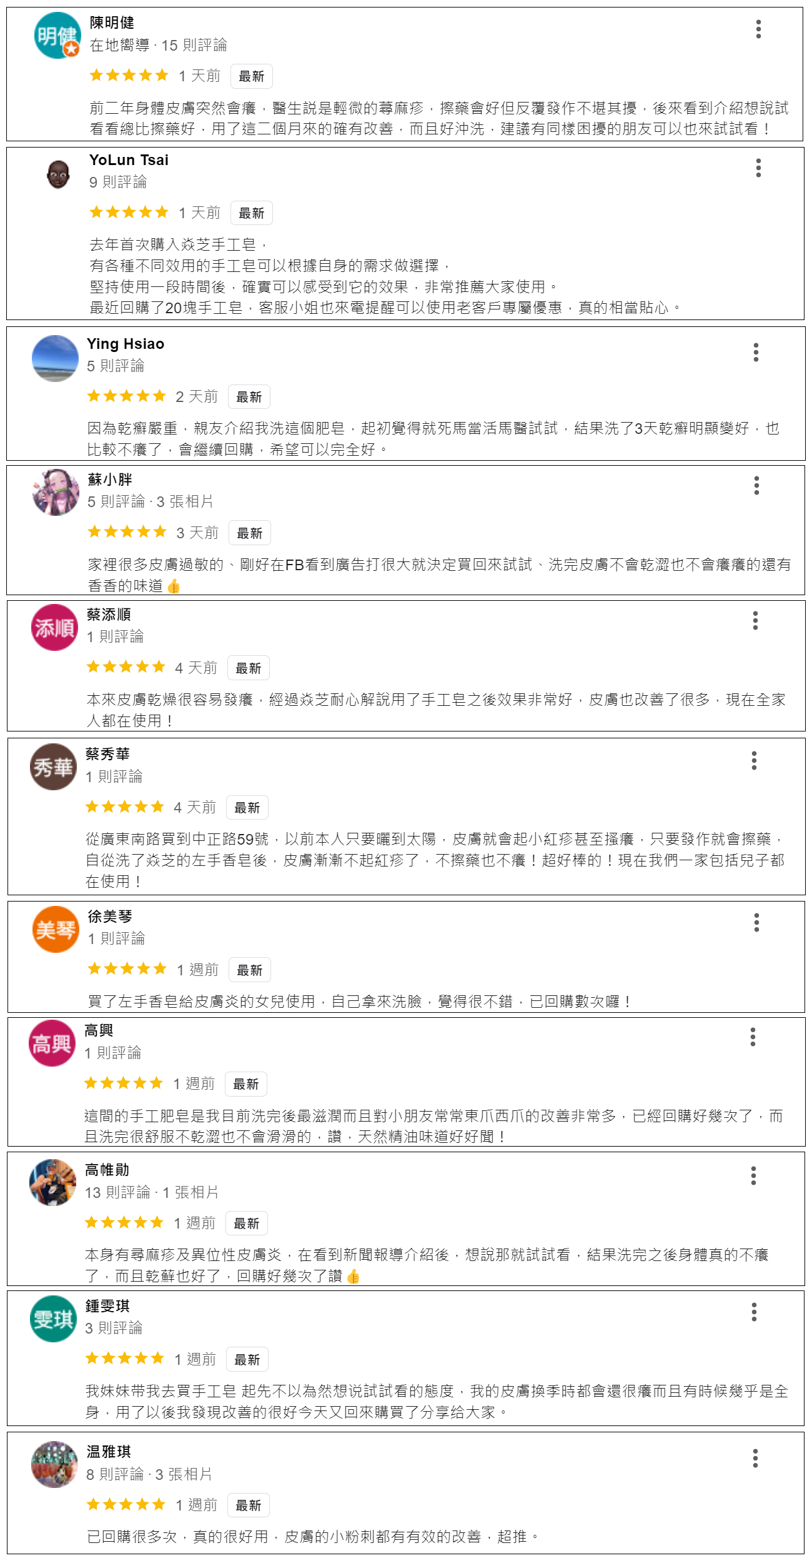The width and height of the screenshot is (812, 1563).
Task: Open more options for 蘇小胖's review
Action: (756, 485)
